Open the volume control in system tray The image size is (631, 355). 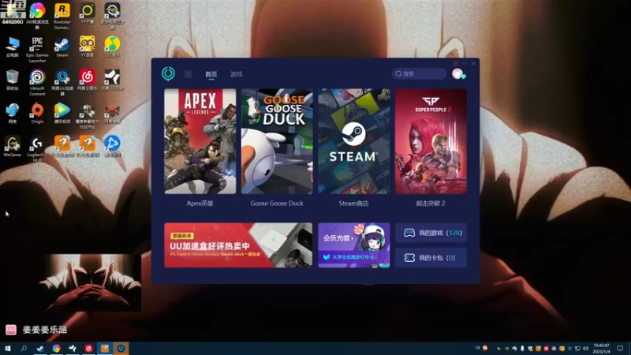click(585, 348)
